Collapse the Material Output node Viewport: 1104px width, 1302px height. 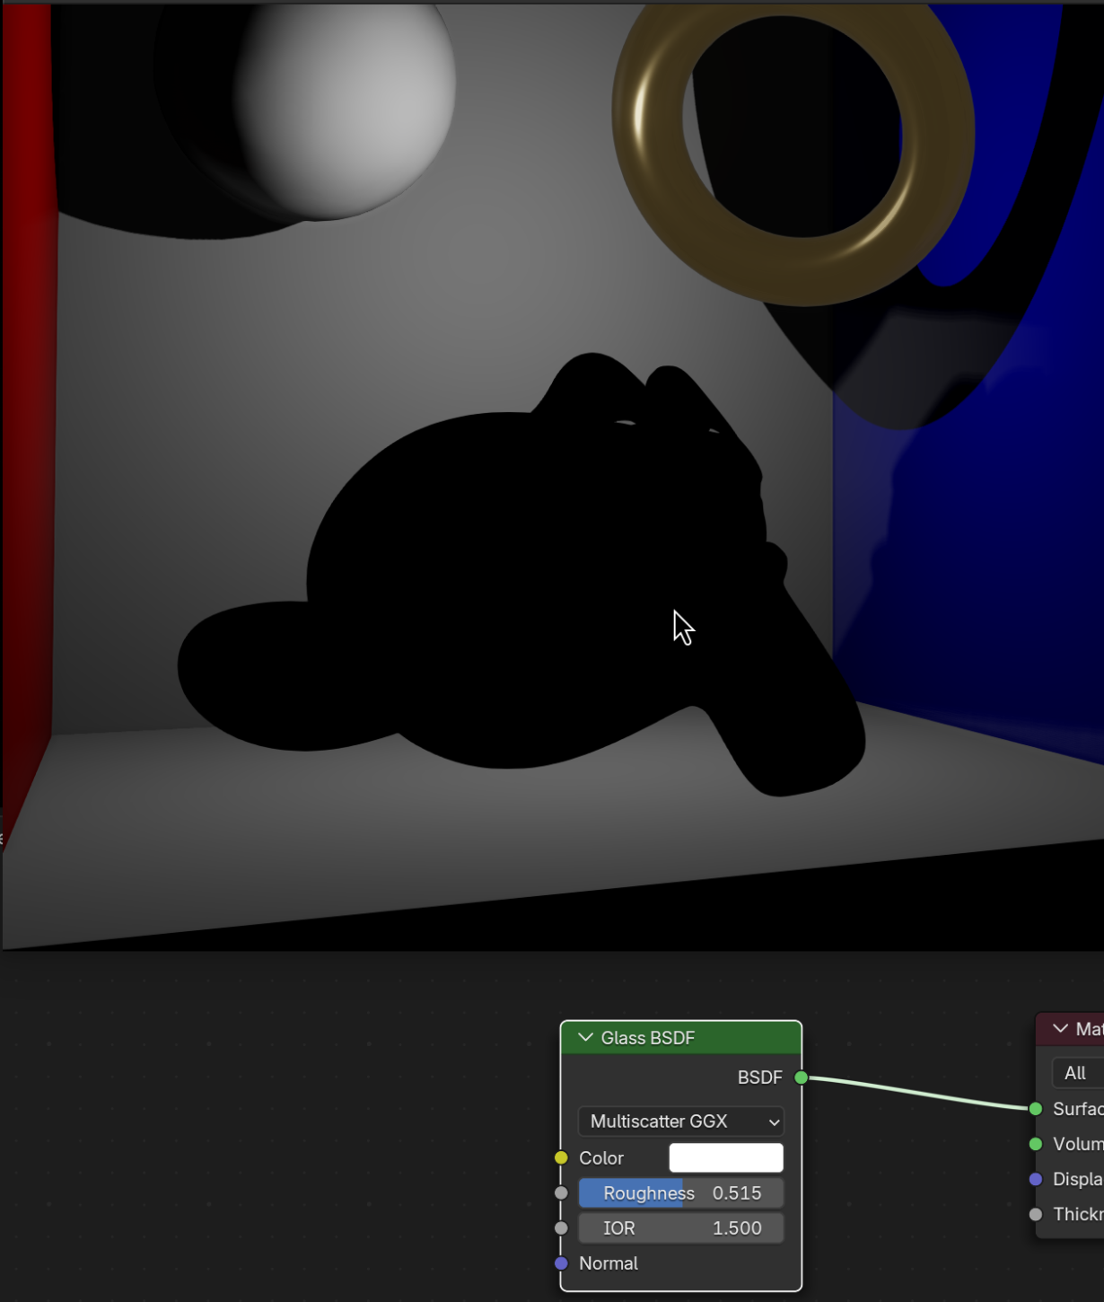pos(1060,1029)
